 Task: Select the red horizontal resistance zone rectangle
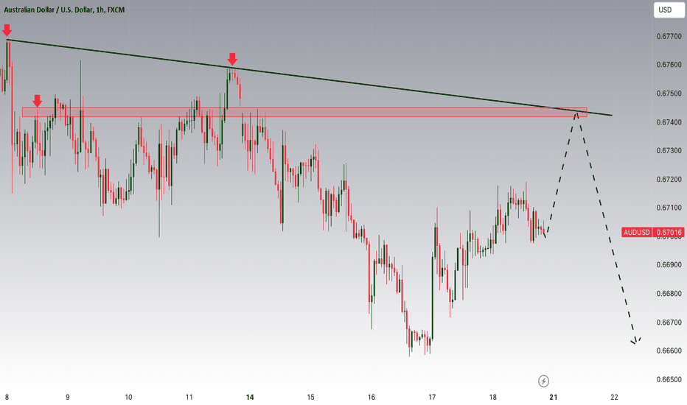click(x=304, y=112)
